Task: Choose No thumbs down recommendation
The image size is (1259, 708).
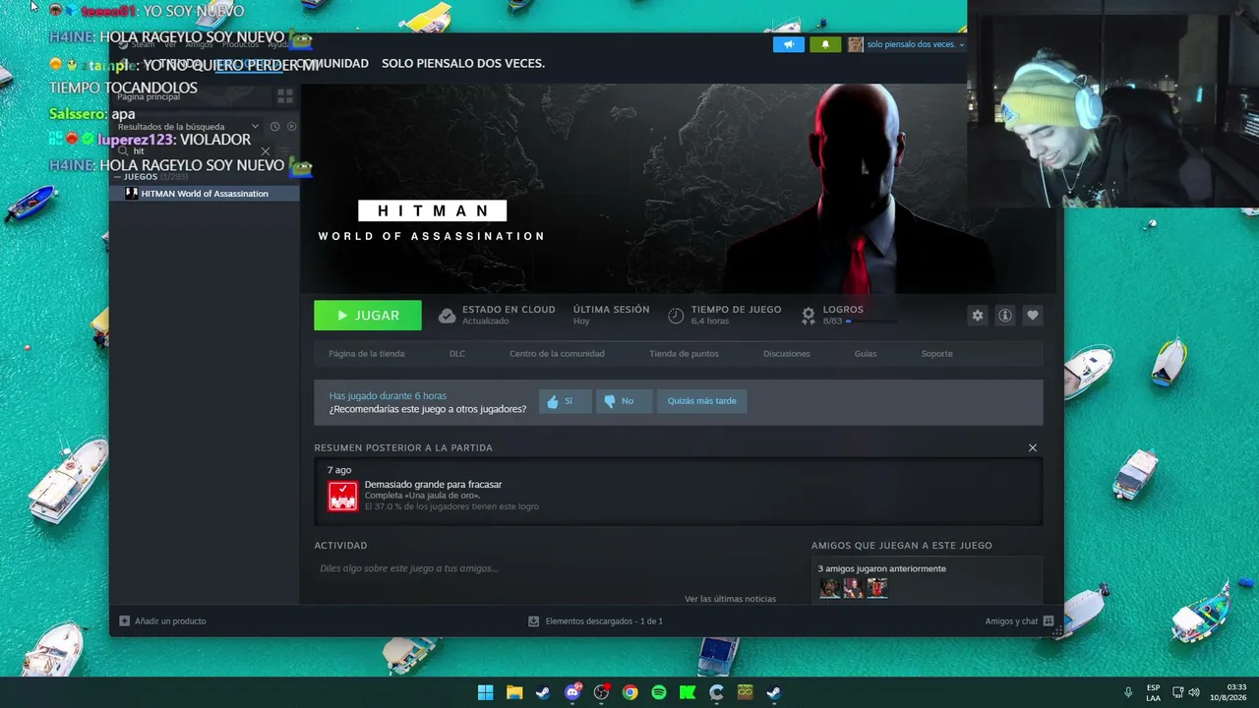Action: 624,401
